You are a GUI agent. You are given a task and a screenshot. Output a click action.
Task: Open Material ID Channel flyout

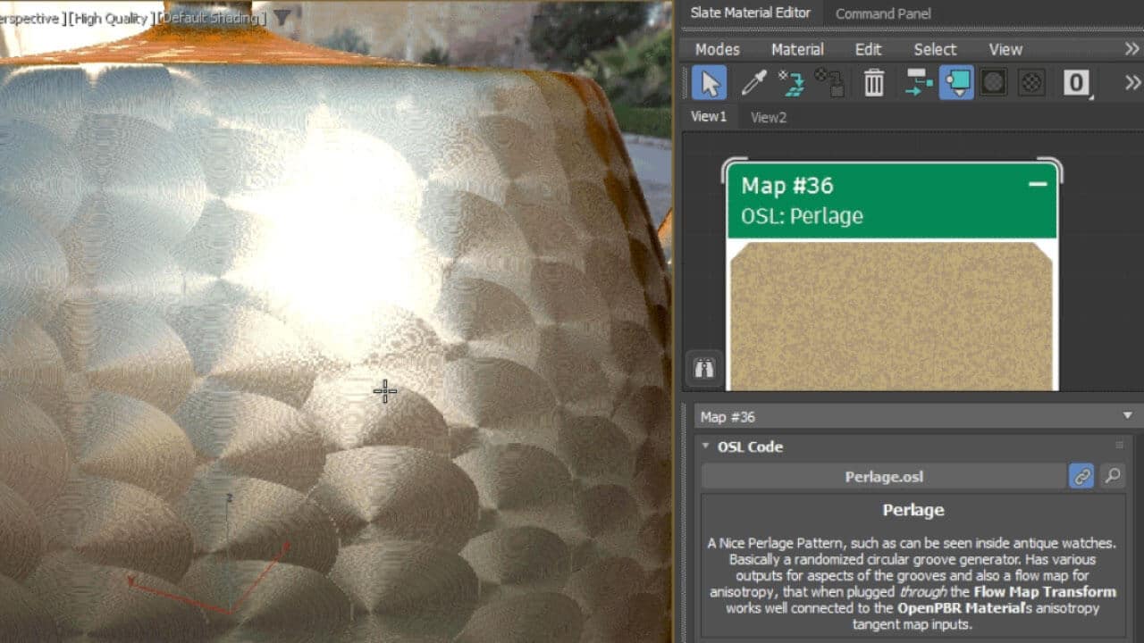1076,83
